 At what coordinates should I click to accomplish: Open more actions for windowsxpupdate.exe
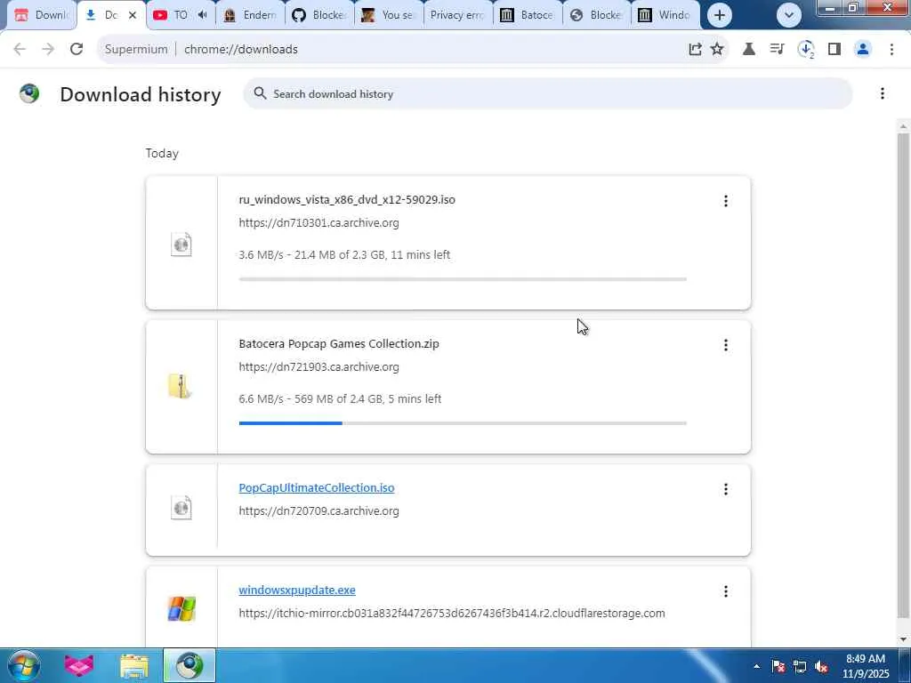tap(726, 591)
